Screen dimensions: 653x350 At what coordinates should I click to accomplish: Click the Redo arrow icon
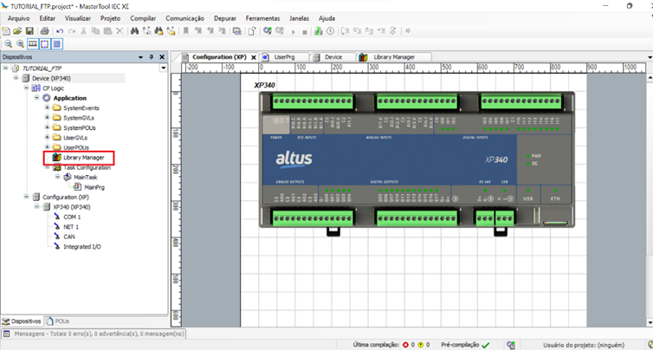click(72, 31)
